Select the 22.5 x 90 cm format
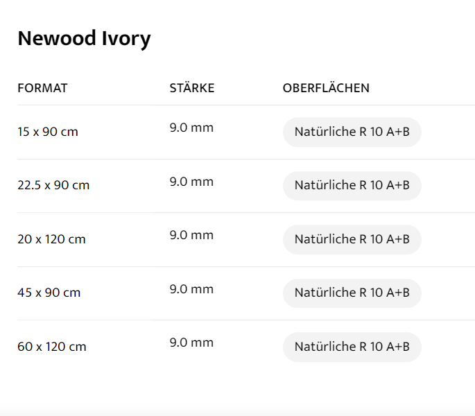Viewport: 475px width, 416px height. click(53, 185)
